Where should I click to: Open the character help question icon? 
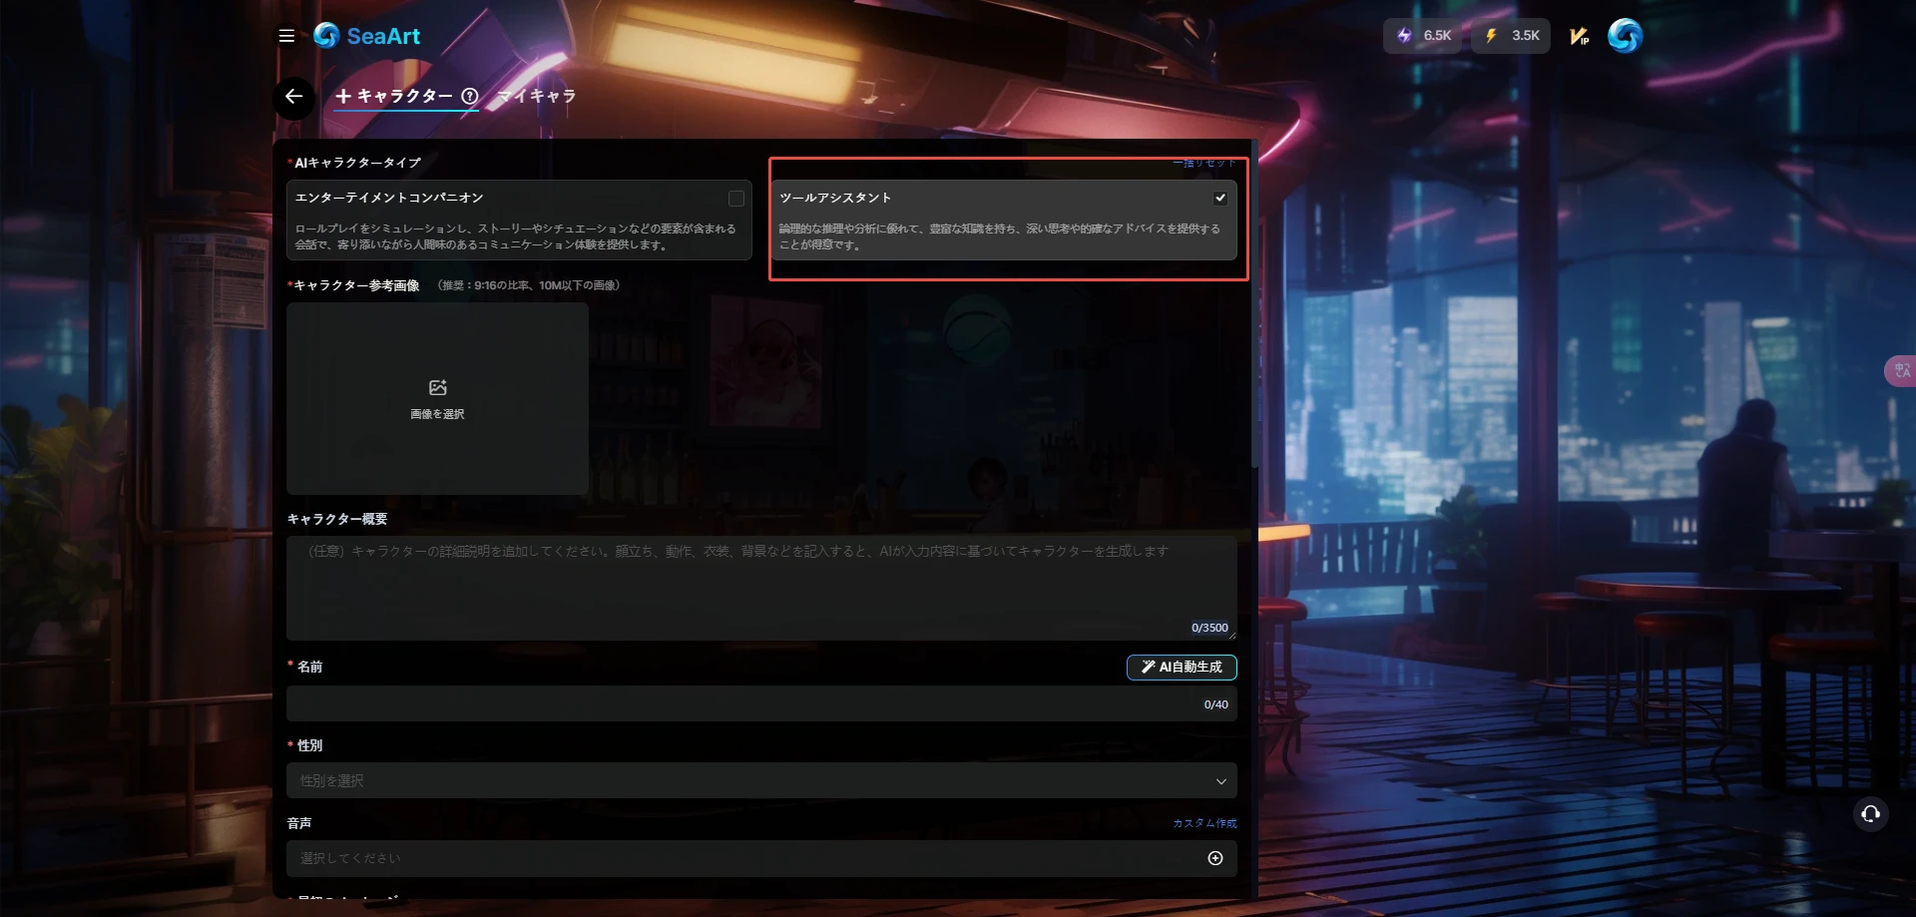pos(470,97)
